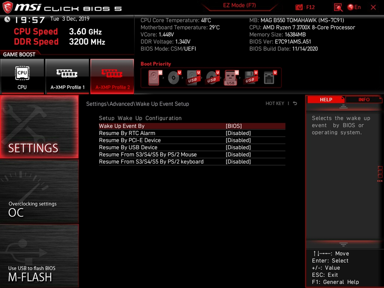
Task: Change Resume By USB Device setting
Action: coord(192,147)
